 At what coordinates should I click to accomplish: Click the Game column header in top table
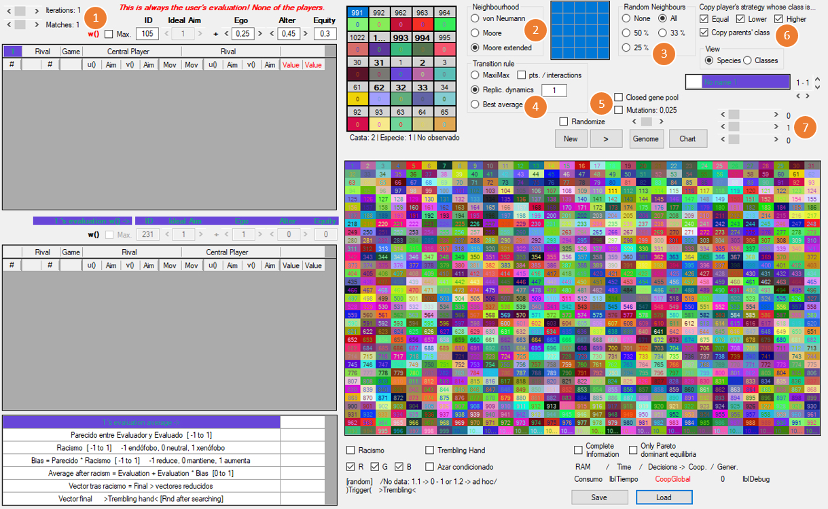70,52
